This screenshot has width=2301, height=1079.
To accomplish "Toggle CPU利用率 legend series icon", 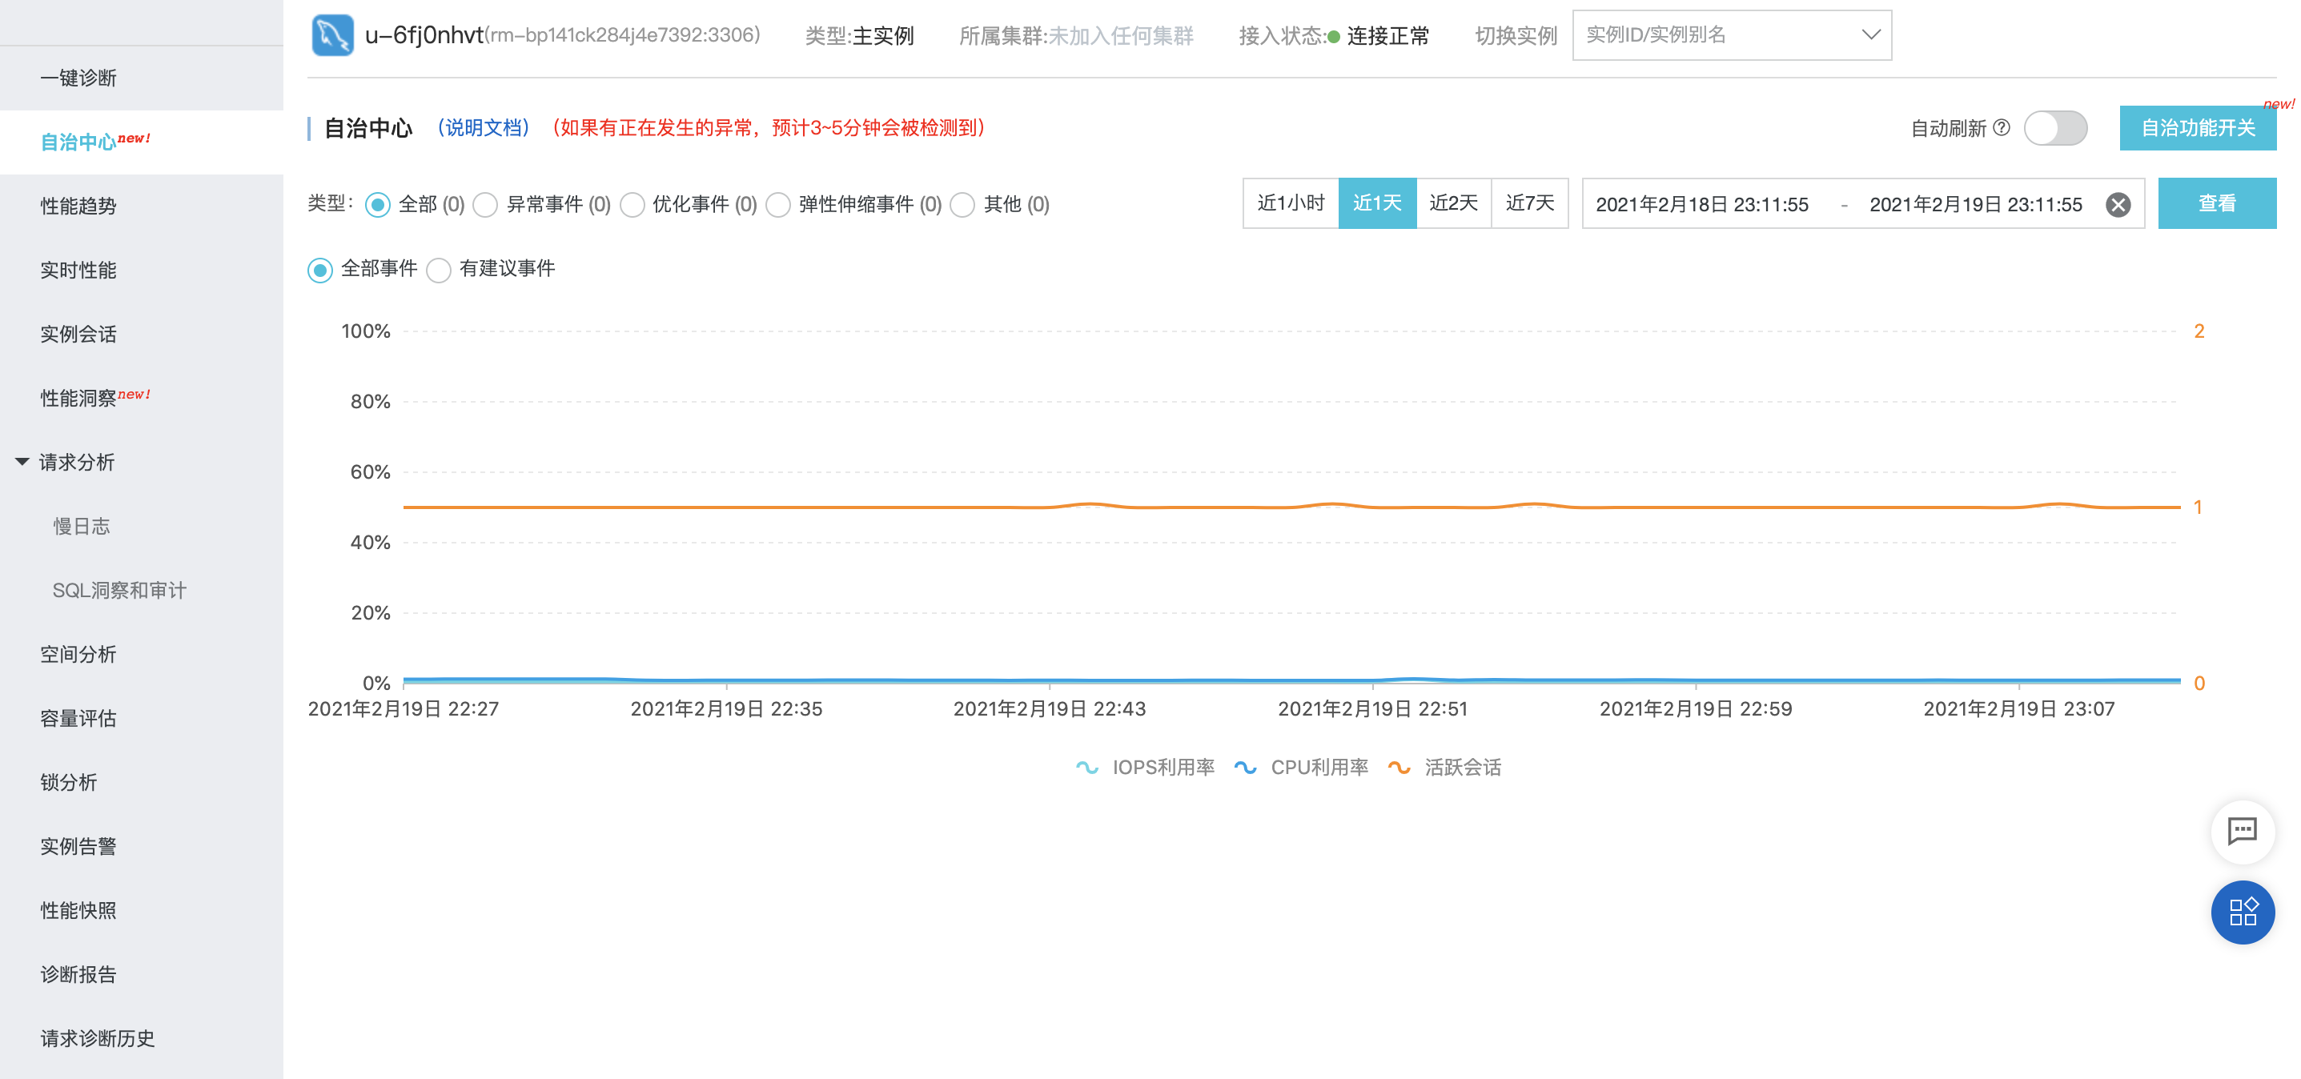I will [x=1245, y=768].
